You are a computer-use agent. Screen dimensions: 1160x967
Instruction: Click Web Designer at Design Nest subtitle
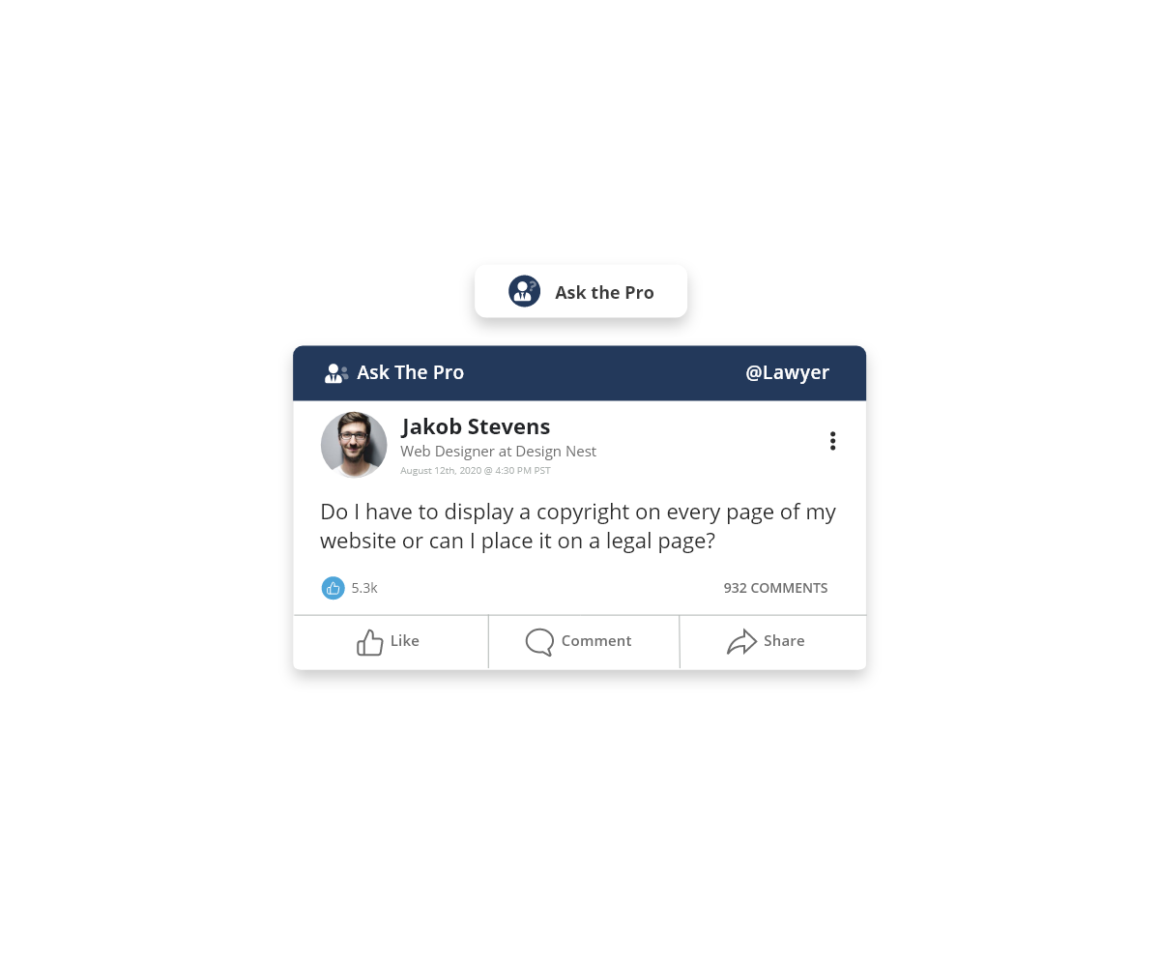(x=499, y=452)
